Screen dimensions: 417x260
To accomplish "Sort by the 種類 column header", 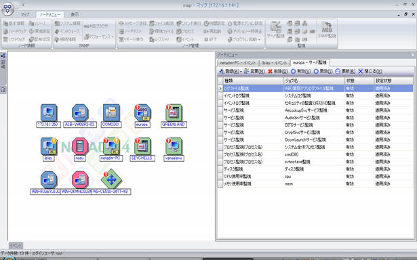I will tap(254, 81).
